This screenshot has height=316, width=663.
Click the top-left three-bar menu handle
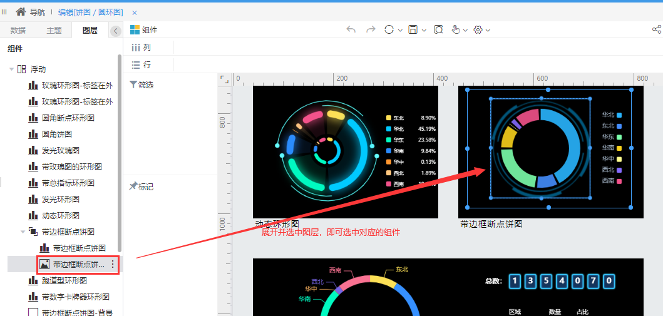pos(4,13)
